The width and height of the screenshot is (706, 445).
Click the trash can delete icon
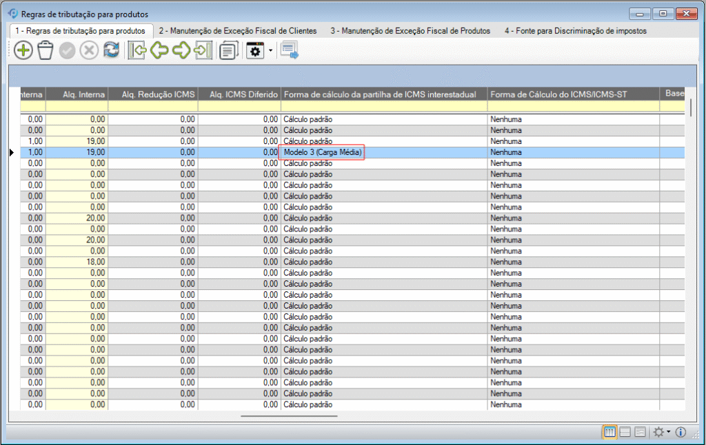pyautogui.click(x=46, y=51)
